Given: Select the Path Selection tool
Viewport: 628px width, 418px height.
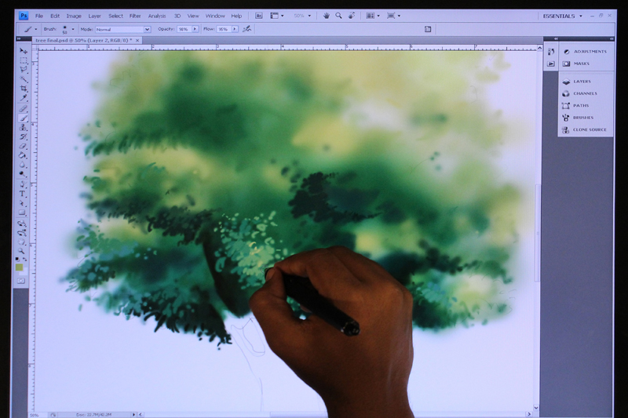Looking at the screenshot, I should pos(23,204).
